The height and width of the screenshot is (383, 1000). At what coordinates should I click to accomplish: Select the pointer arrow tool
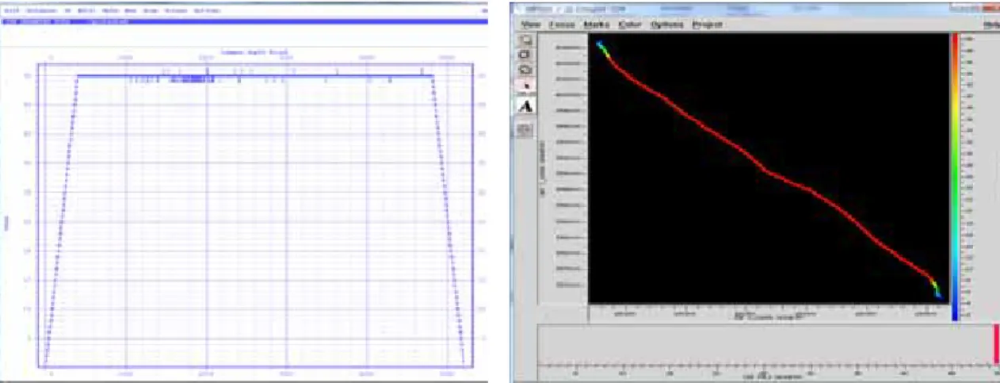pos(525,85)
